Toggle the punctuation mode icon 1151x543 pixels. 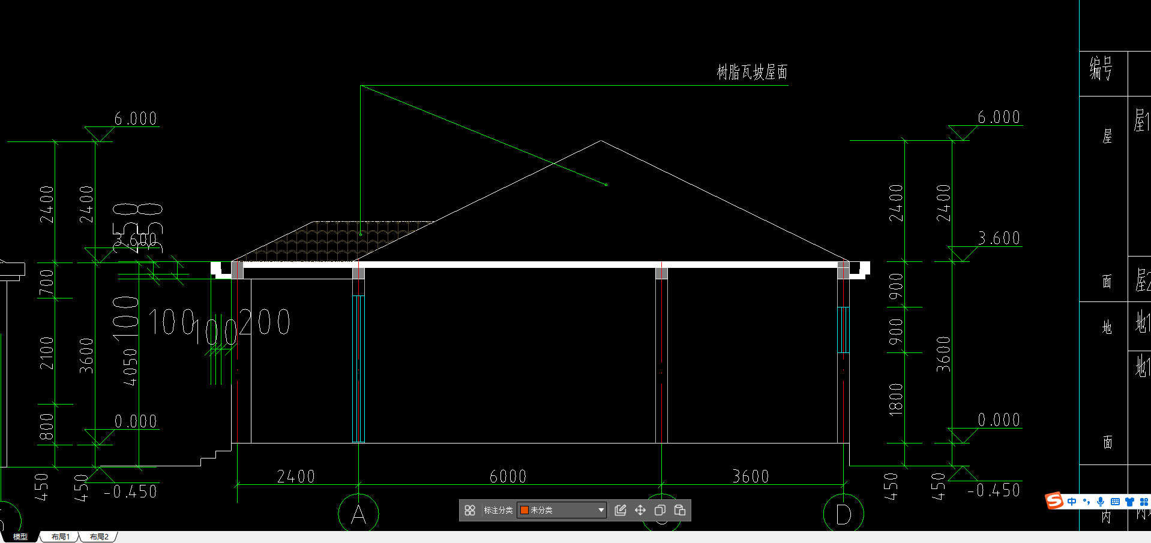[1086, 502]
